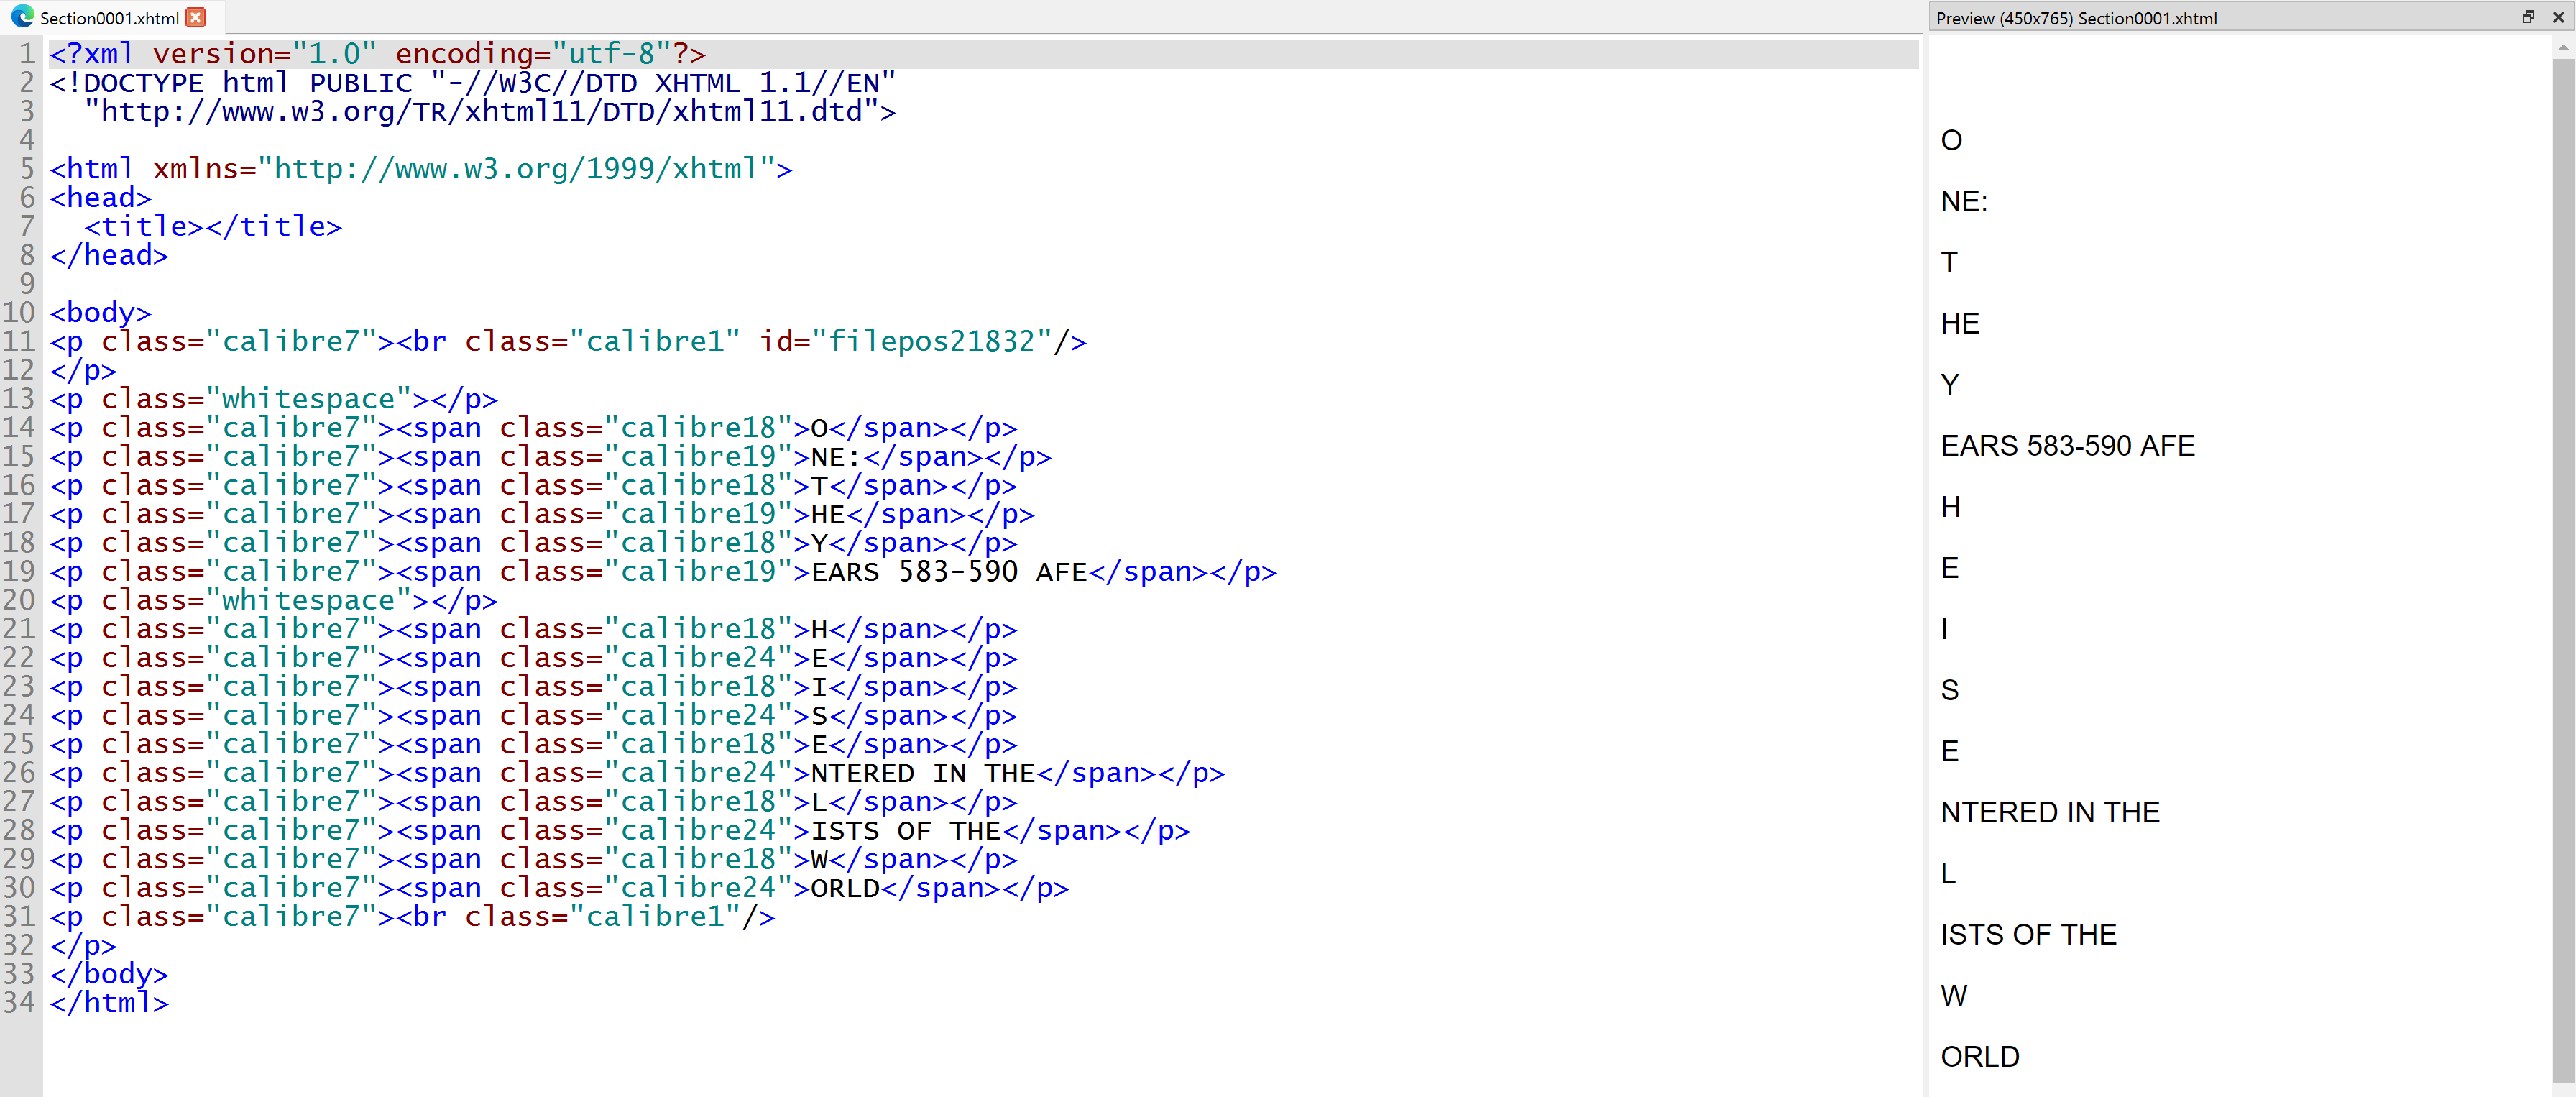2576x1097 pixels.
Task: Close the Section0001.xhtml tab with red X
Action: click(x=196, y=17)
